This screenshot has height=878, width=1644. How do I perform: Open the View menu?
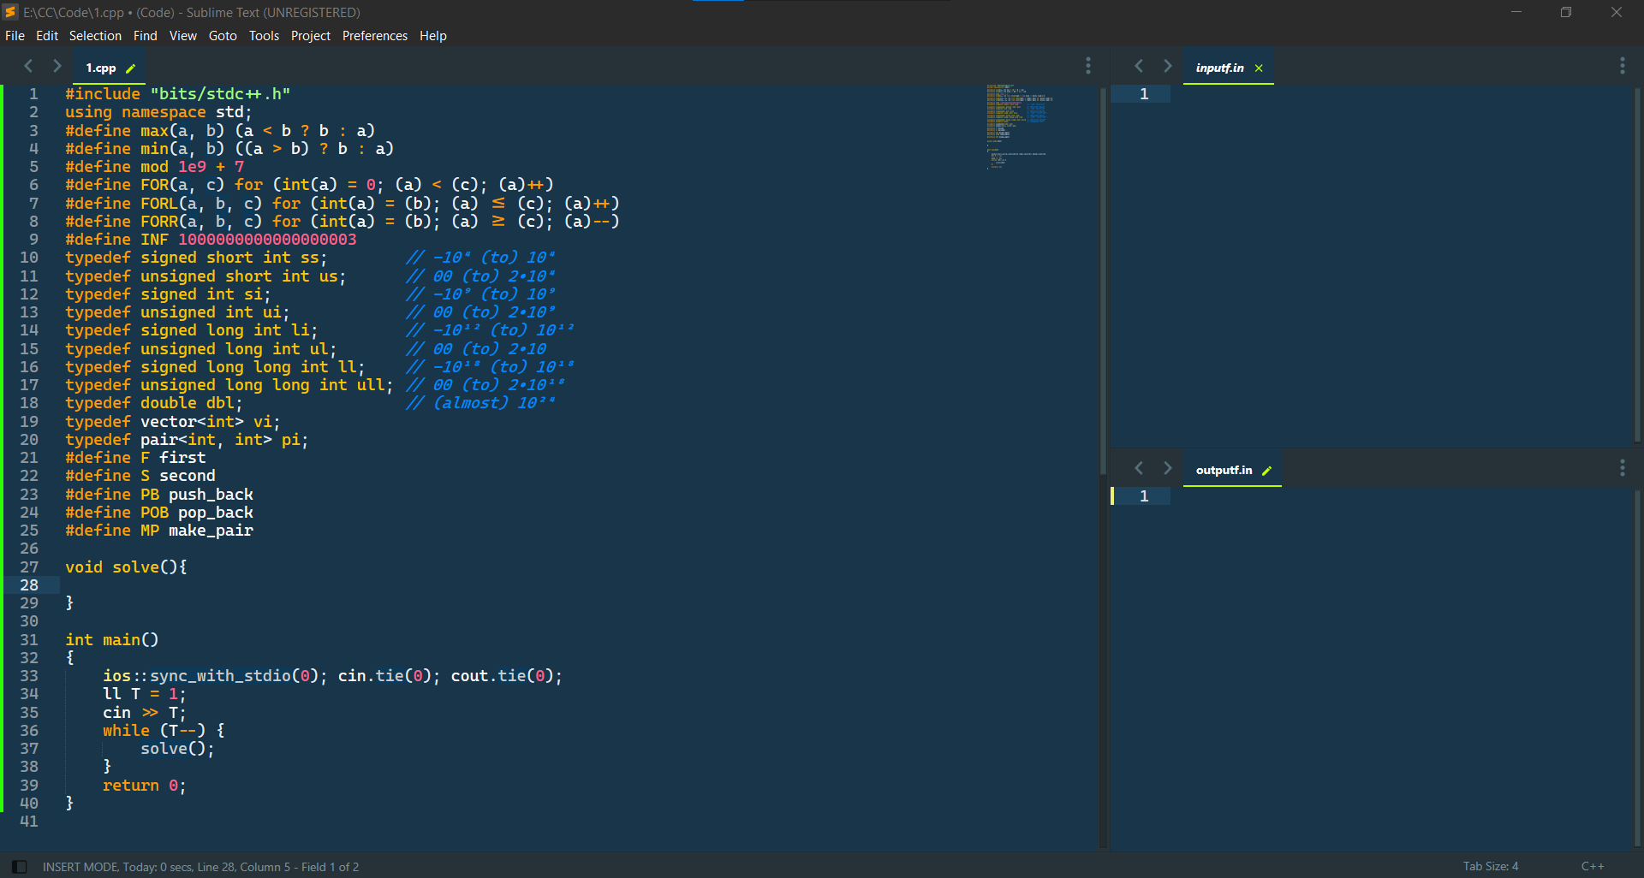point(183,36)
